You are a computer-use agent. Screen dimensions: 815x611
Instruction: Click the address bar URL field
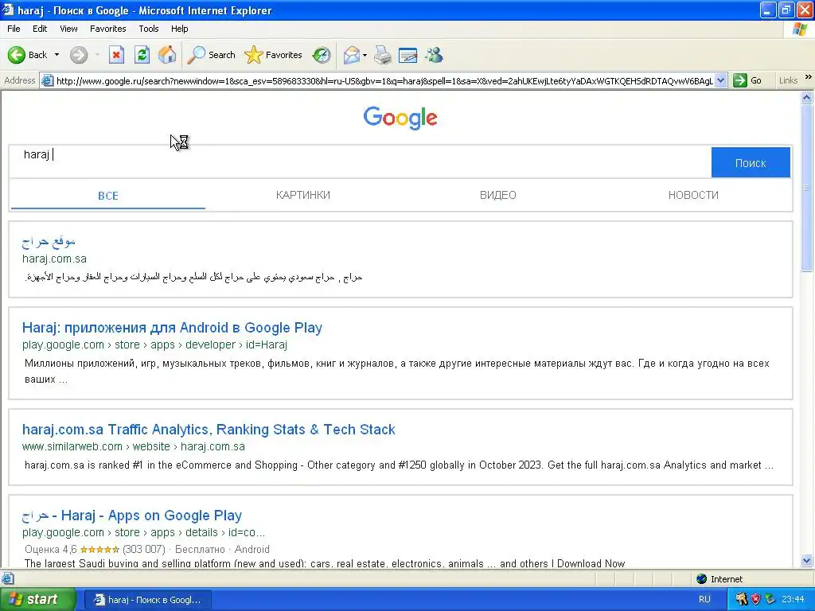(384, 80)
